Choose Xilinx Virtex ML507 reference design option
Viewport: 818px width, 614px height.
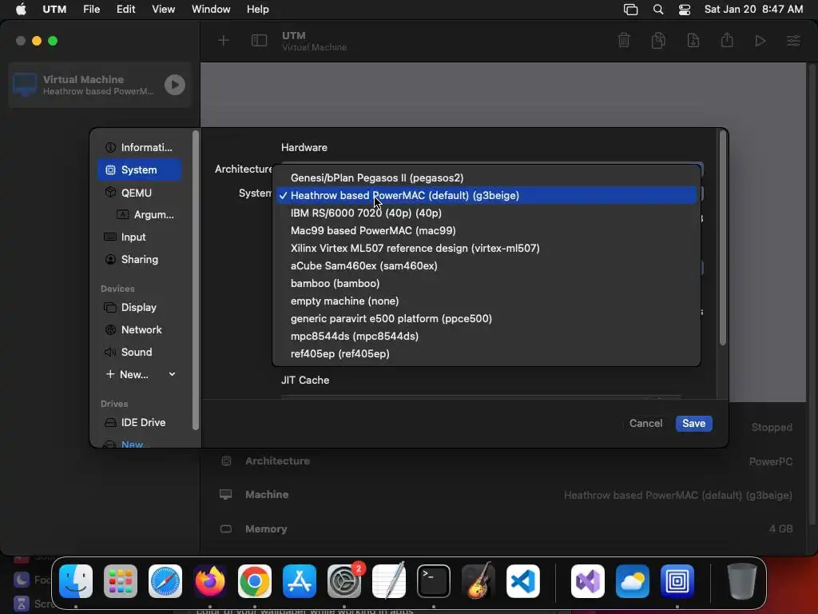click(x=486, y=249)
